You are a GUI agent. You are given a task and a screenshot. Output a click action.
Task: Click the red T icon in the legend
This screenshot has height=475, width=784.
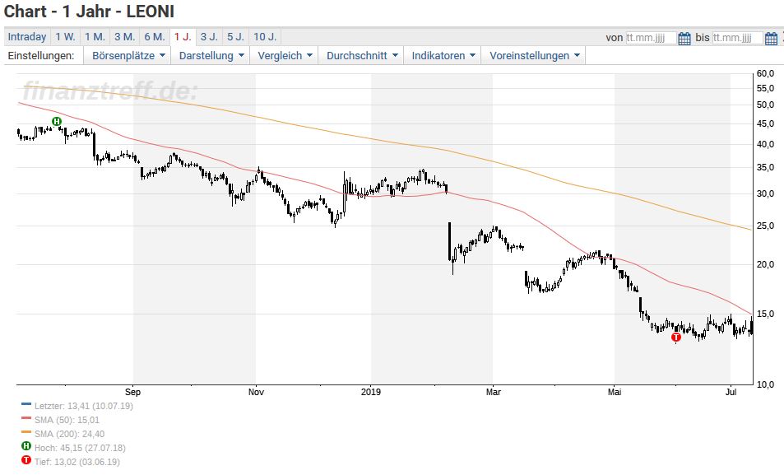coord(26,460)
